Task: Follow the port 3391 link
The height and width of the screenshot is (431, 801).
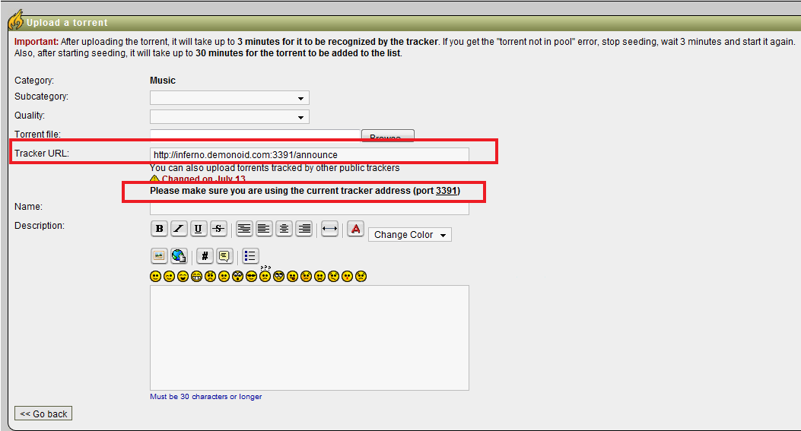Action: [x=447, y=191]
